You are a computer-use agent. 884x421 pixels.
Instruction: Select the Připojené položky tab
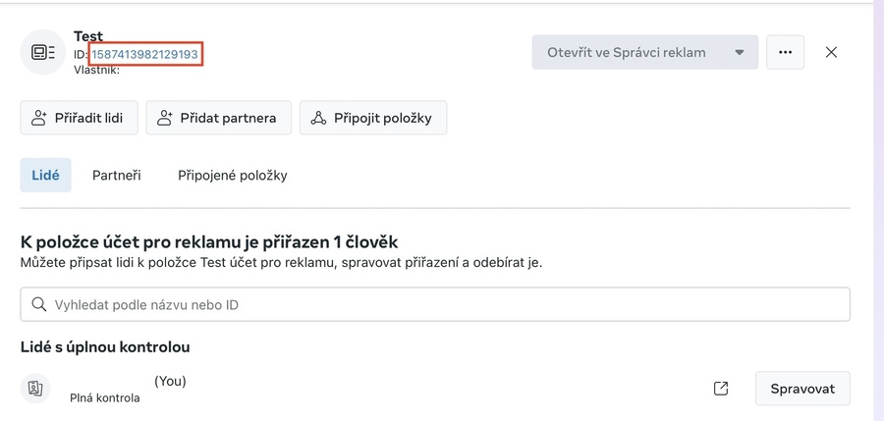[x=232, y=176]
